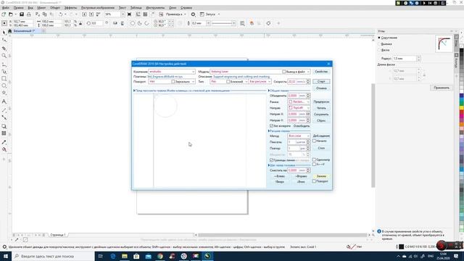Screen dimensions: 464x261
Task: Toggle the 'Однонапр' checkbox
Action: (314, 159)
